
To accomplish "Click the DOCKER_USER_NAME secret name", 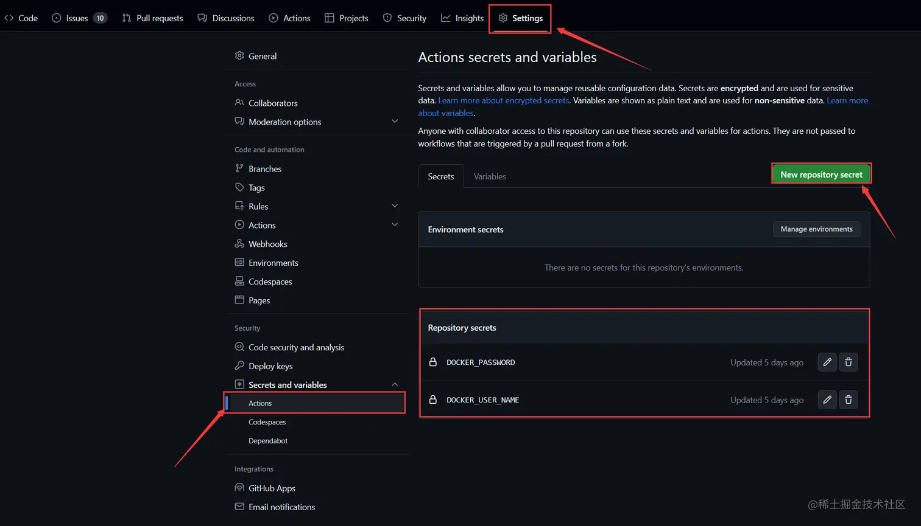I will [482, 400].
